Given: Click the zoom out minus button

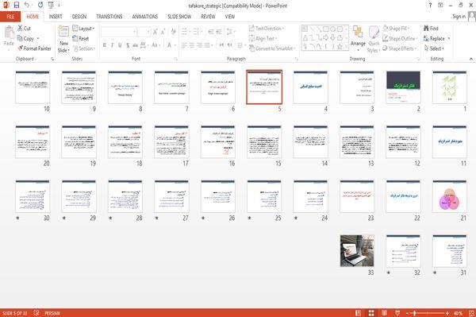Looking at the screenshot, I should (x=408, y=313).
